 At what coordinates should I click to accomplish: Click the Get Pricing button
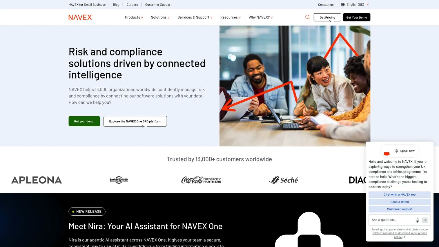coord(327,17)
